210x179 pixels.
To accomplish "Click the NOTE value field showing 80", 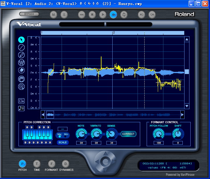I will click(x=81, y=143).
